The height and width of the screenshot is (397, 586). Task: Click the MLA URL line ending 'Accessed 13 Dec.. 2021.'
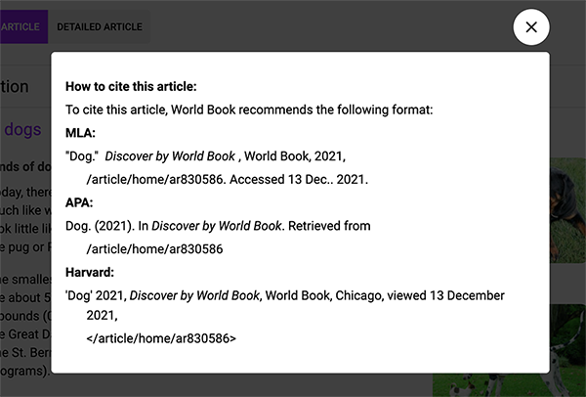pyautogui.click(x=228, y=179)
